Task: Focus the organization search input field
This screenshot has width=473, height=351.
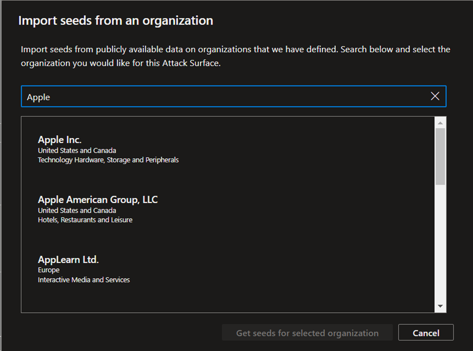Action: (x=233, y=97)
